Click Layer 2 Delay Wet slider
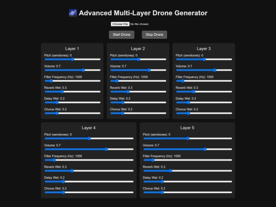Image resolution: width=276 pixels, height=207 pixels. point(139,102)
